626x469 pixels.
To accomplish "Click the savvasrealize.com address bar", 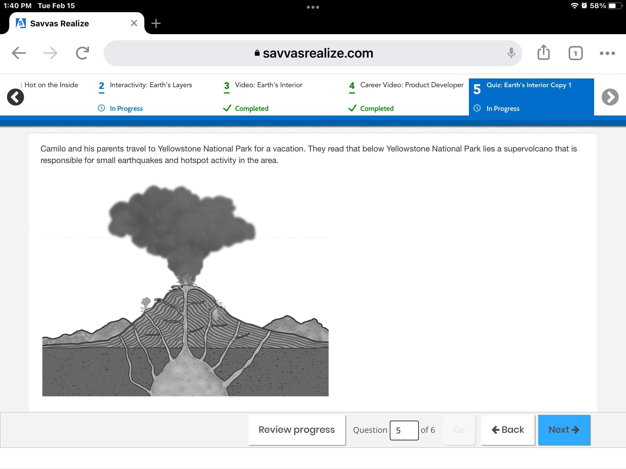I will (x=313, y=53).
